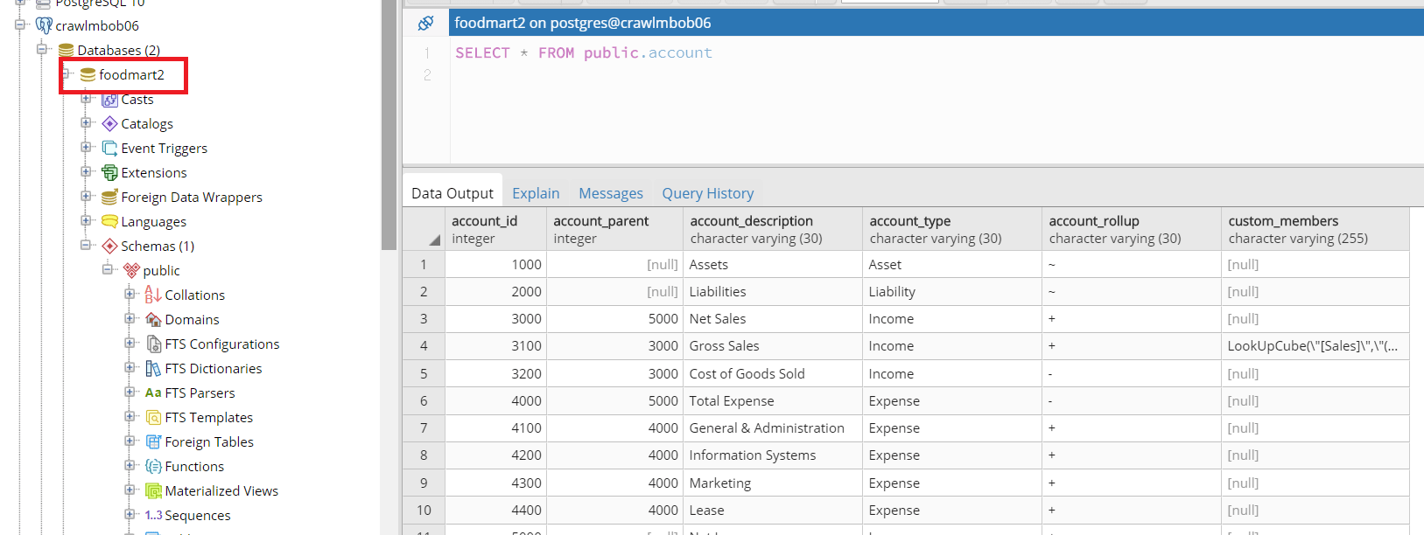Expand the Extensions tree node

click(86, 171)
